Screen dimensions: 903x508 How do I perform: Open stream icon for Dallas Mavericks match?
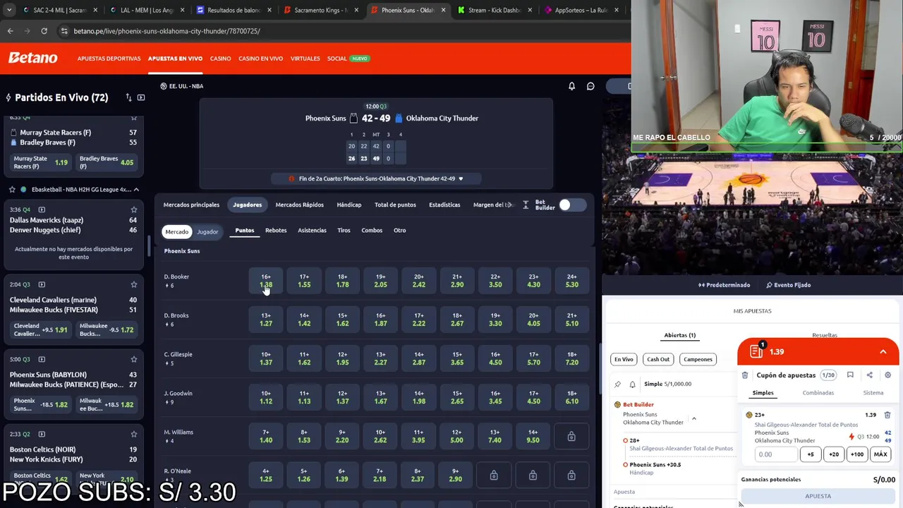coord(42,210)
